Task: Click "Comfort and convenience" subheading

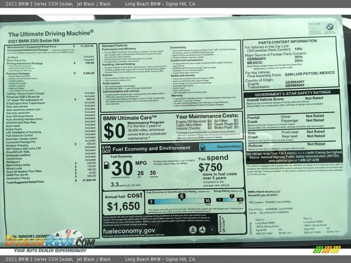Action: point(186,60)
